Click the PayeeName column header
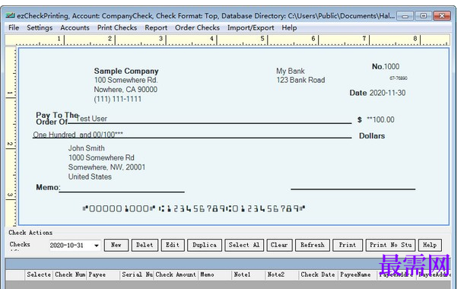 tap(358, 275)
